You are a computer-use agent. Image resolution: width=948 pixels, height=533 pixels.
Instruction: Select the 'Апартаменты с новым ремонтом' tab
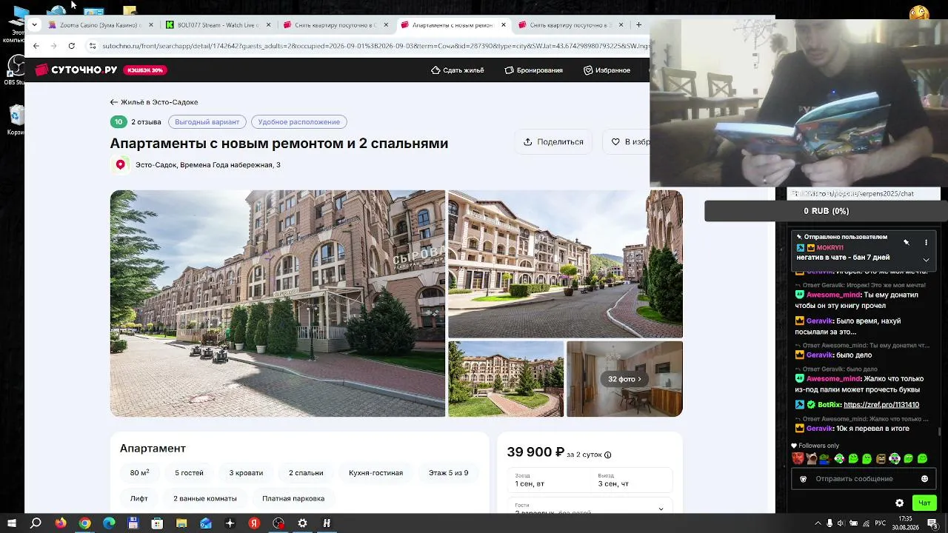click(453, 25)
